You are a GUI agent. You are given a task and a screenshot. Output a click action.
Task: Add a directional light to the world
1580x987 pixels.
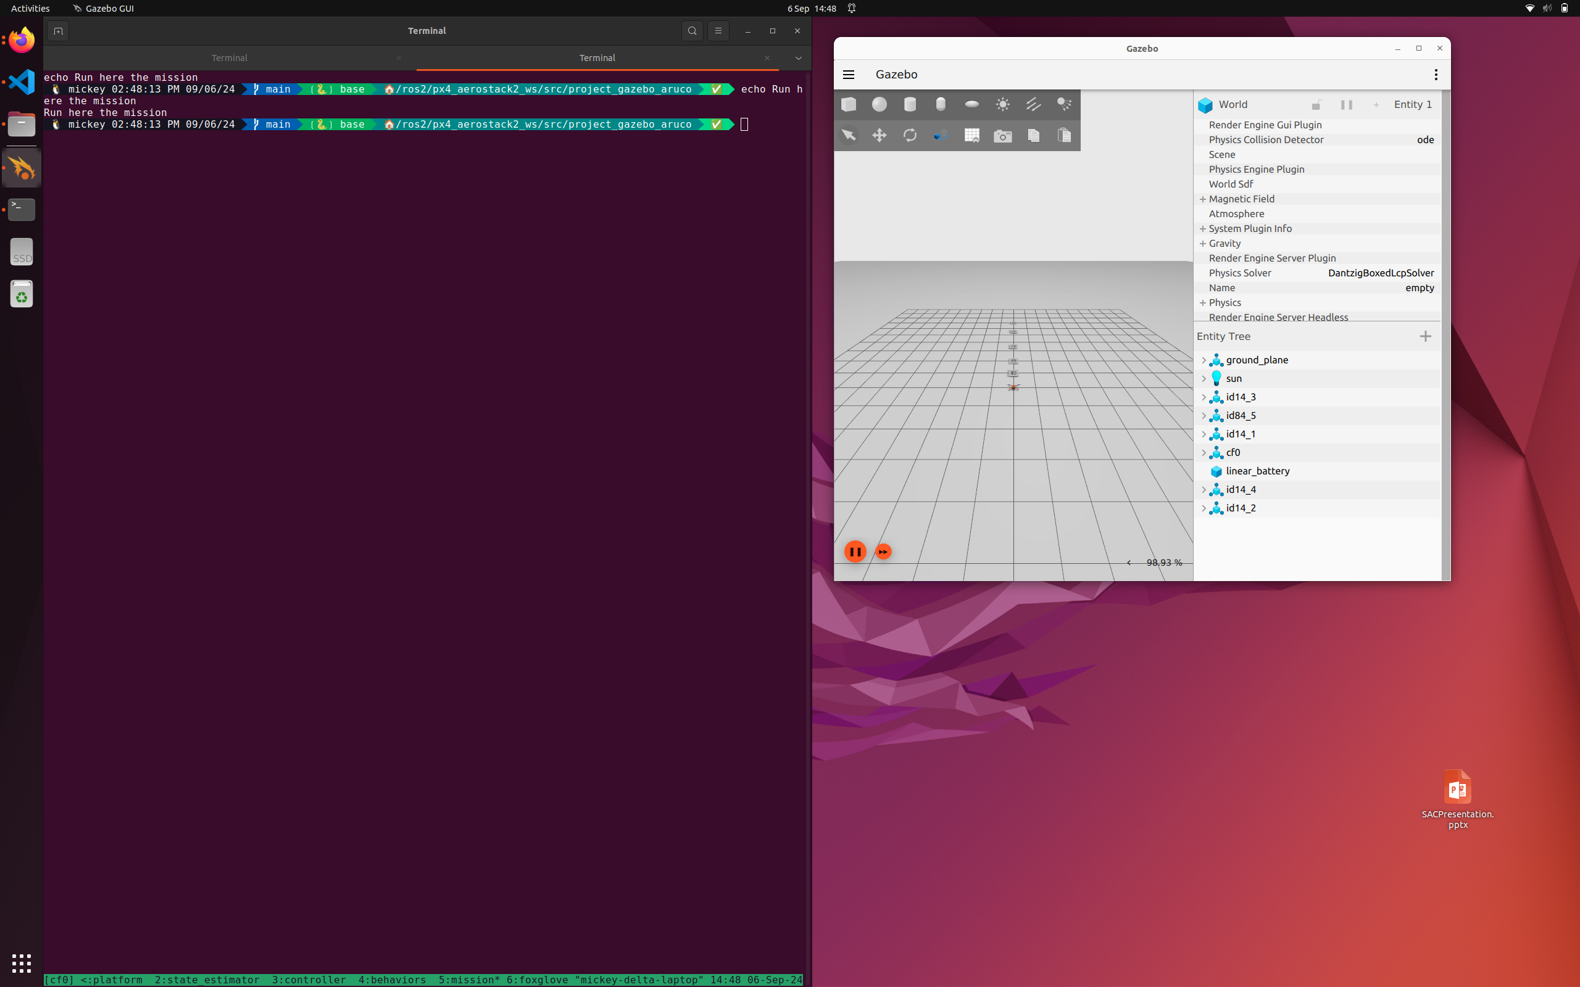tap(1034, 104)
